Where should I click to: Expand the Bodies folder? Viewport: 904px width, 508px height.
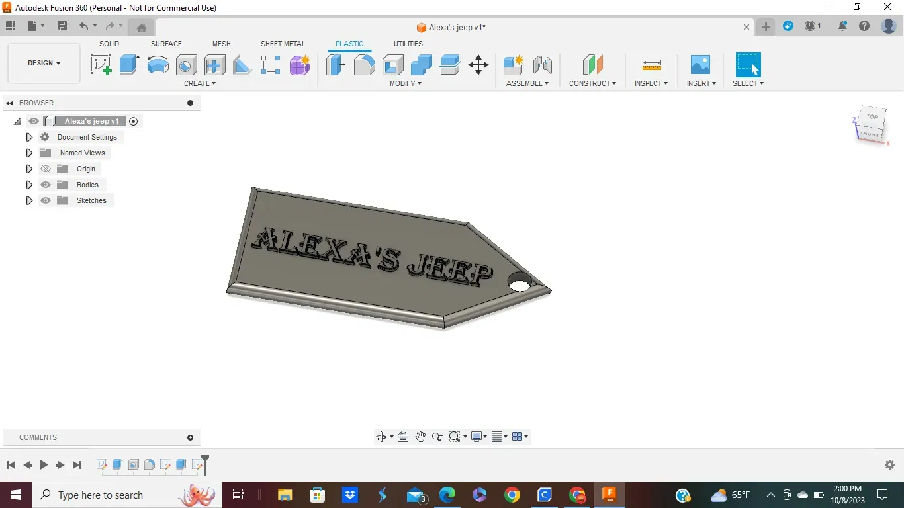pos(29,185)
